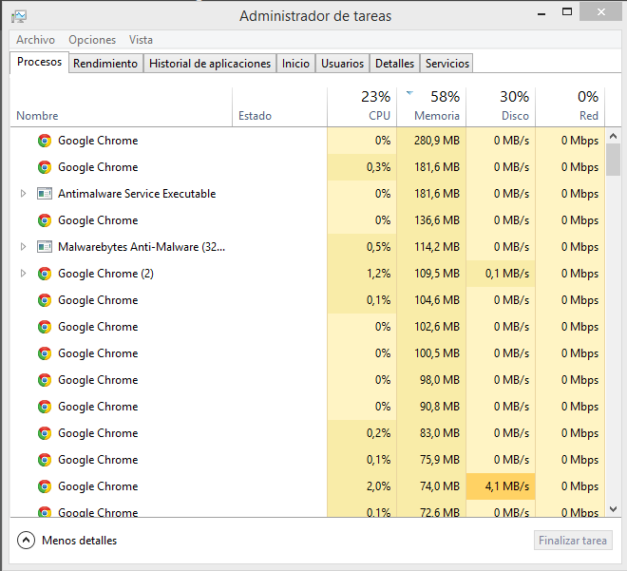Select the 98,0 MB memory cell
Viewport: 627px width, 571px height.
coord(431,380)
